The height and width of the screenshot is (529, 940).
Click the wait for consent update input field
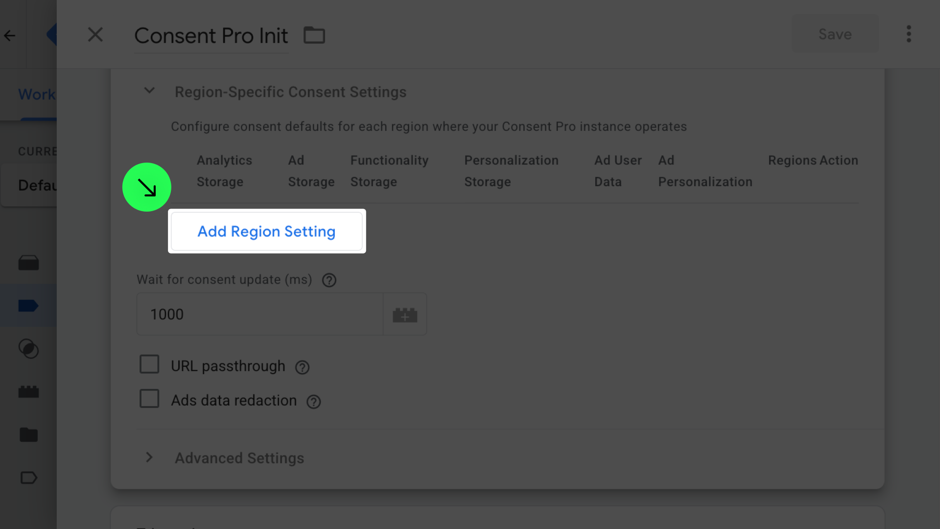tap(260, 314)
